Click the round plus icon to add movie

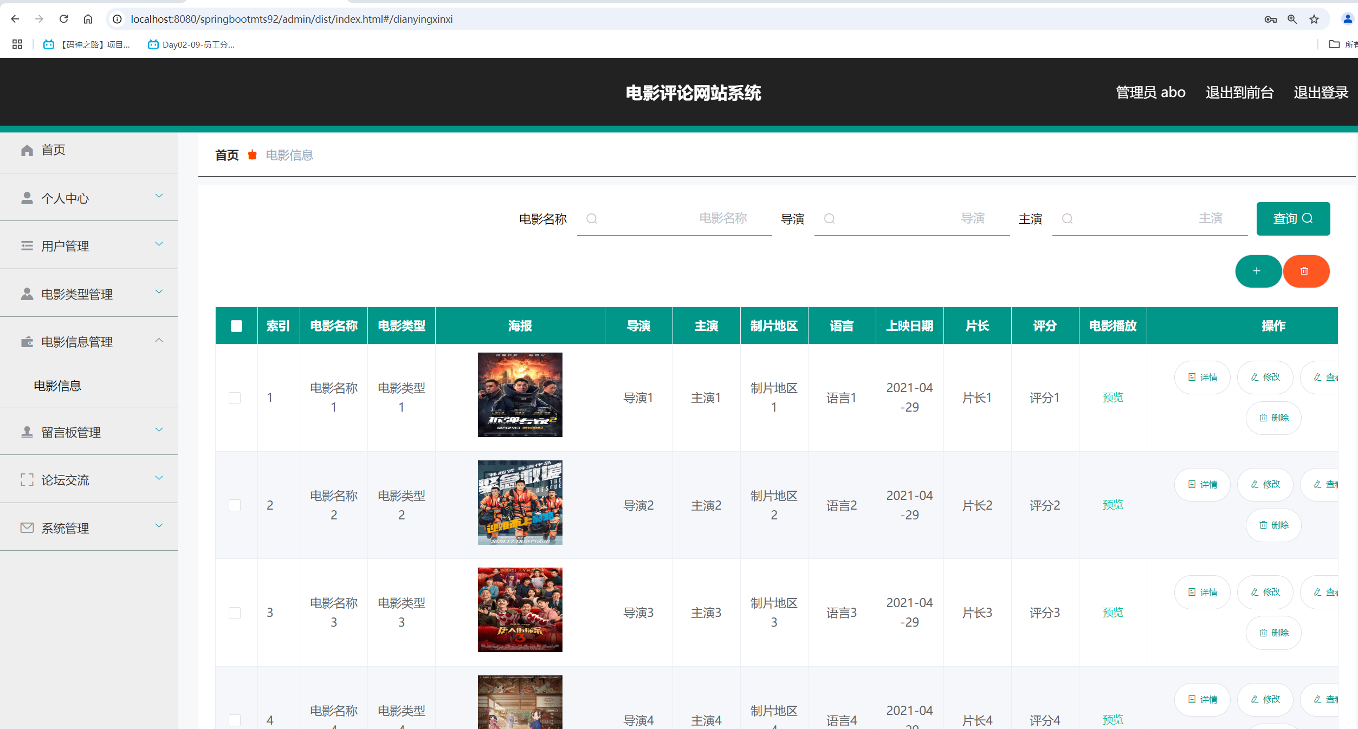click(x=1258, y=271)
